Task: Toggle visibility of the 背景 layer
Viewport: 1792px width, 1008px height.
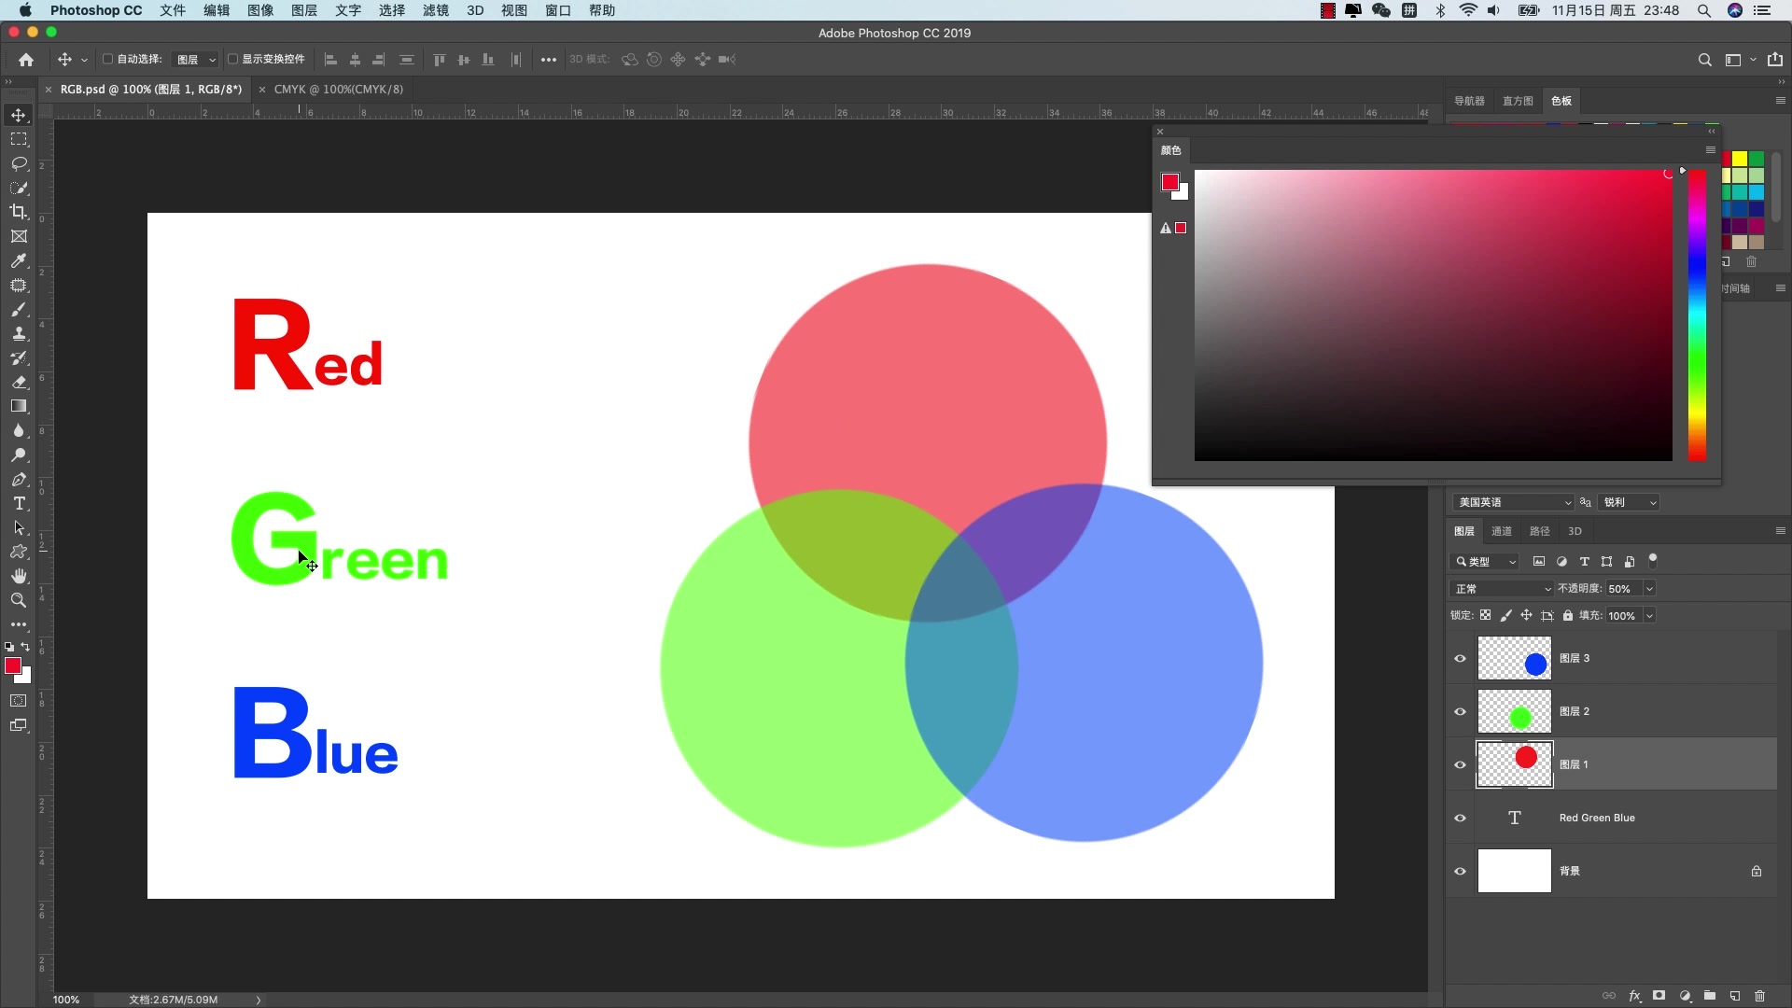Action: pos(1460,871)
